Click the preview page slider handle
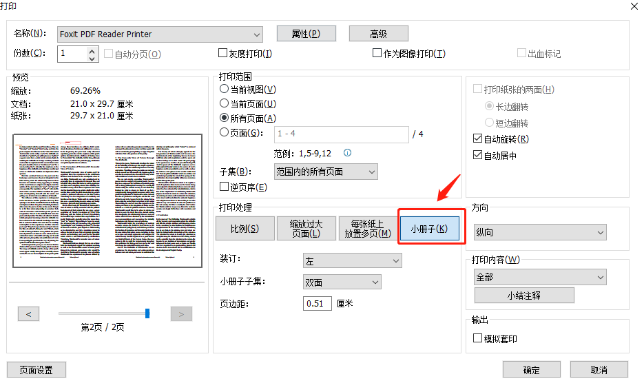This screenshot has width=644, height=392. [x=147, y=313]
